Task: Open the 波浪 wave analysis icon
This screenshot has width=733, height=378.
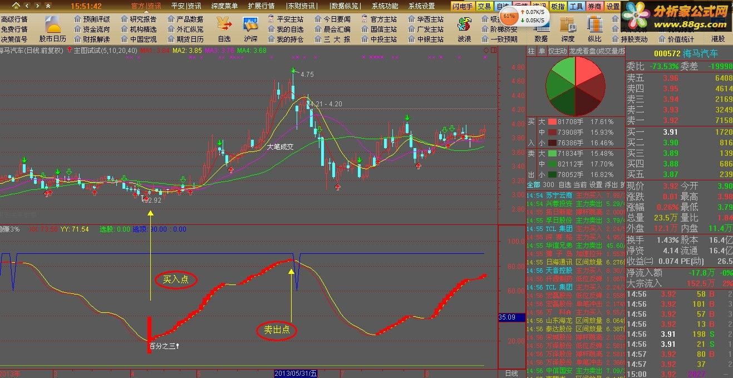Action: [464, 30]
